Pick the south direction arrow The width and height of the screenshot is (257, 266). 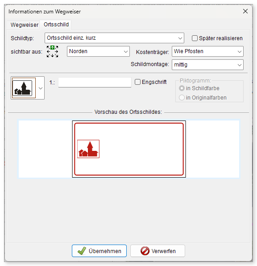[x=52, y=55]
